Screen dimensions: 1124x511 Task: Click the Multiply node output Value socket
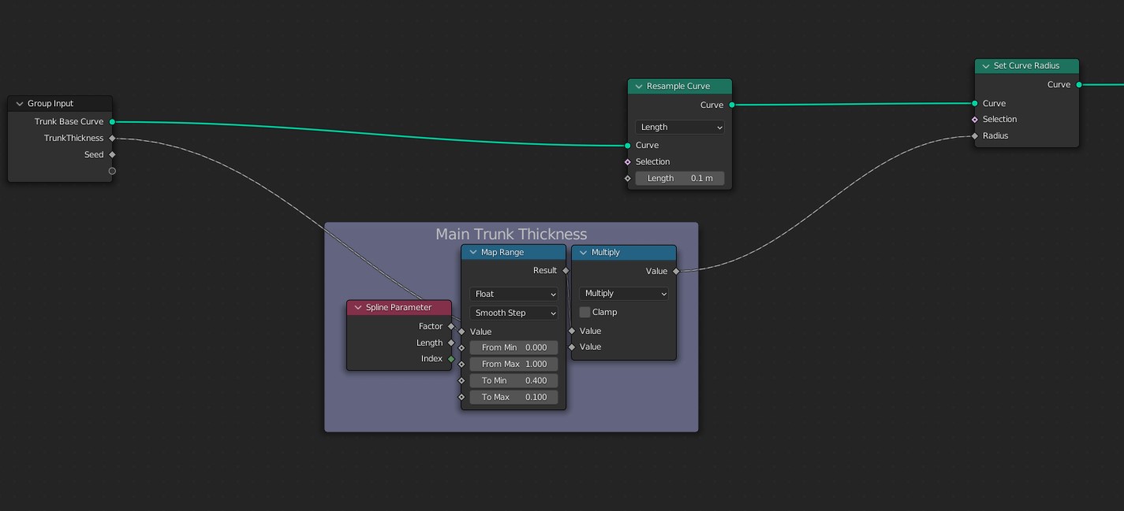click(676, 271)
